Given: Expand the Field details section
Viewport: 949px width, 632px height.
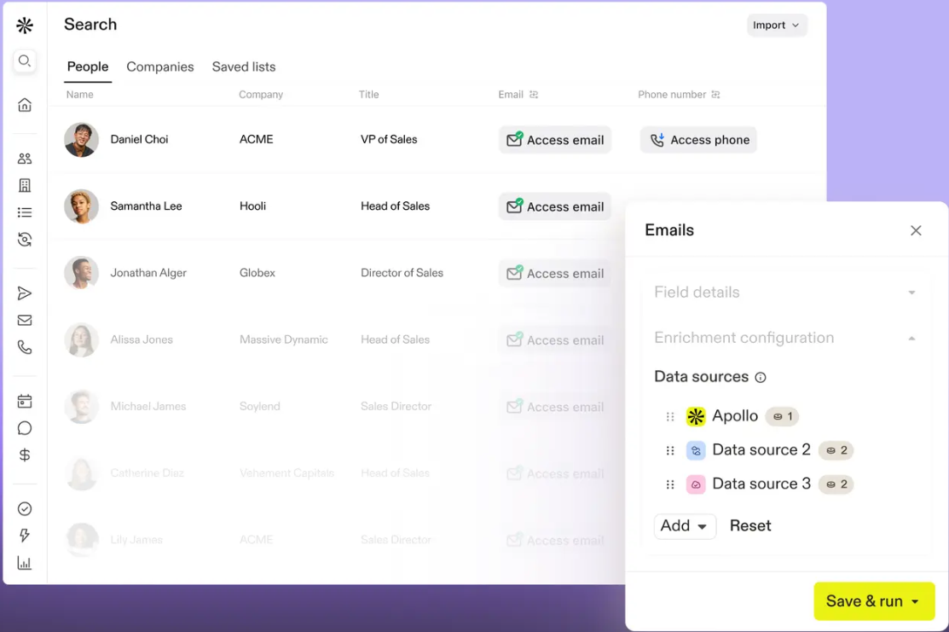Looking at the screenshot, I should tap(785, 293).
